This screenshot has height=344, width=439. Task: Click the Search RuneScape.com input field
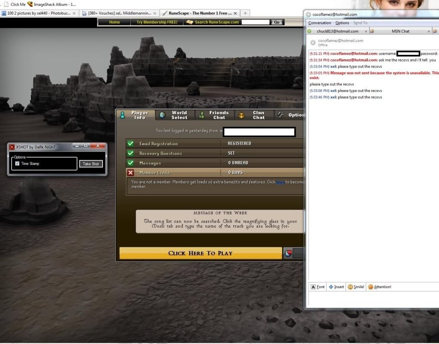coord(255,22)
